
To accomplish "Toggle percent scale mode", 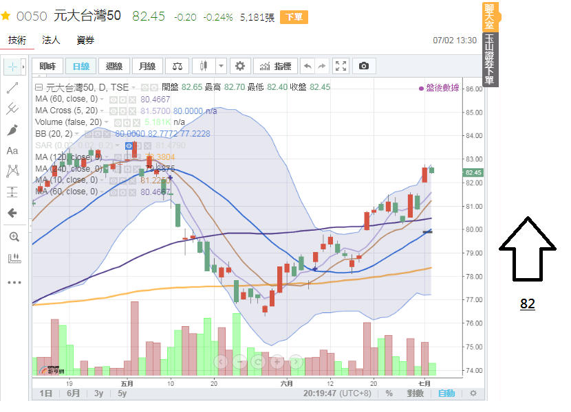I will coord(389,393).
